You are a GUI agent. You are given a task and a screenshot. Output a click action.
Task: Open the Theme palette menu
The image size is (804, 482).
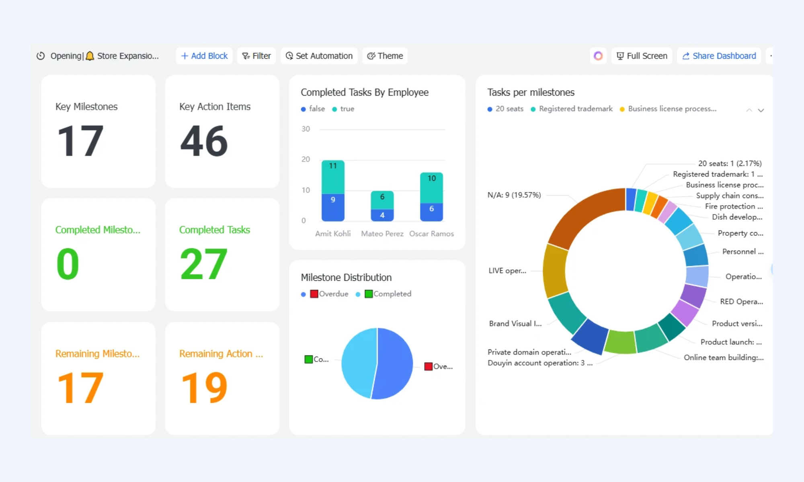coord(385,56)
